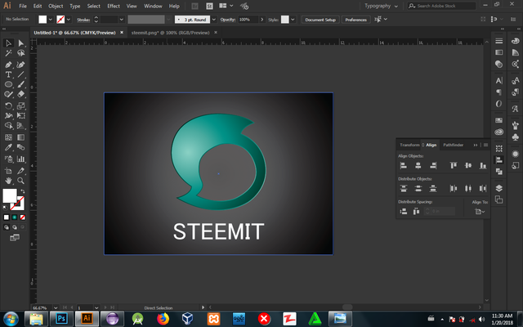
Task: Select the Line Segment tool
Action: [20, 74]
